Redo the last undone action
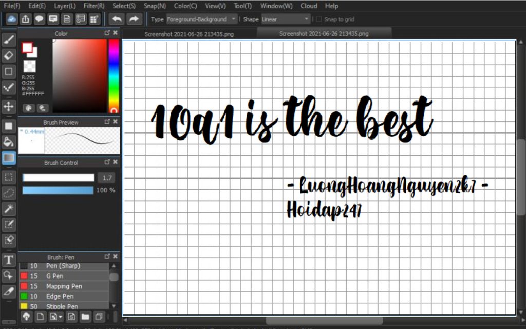 point(134,19)
